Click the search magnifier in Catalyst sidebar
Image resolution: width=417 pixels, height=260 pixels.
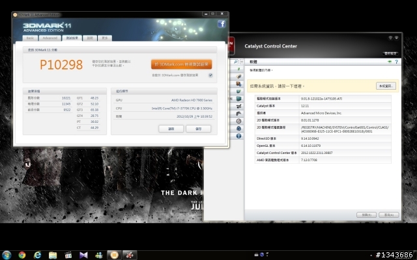[235, 62]
